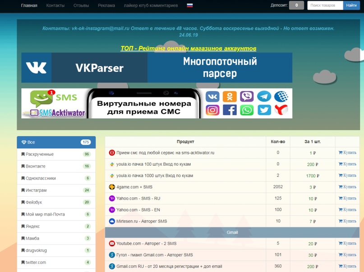Click Купить for Gmail.com RU row
This screenshot has width=364, height=272.
[347, 266]
